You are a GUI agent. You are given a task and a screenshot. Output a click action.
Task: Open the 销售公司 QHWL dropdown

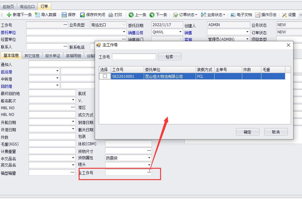click(x=180, y=32)
